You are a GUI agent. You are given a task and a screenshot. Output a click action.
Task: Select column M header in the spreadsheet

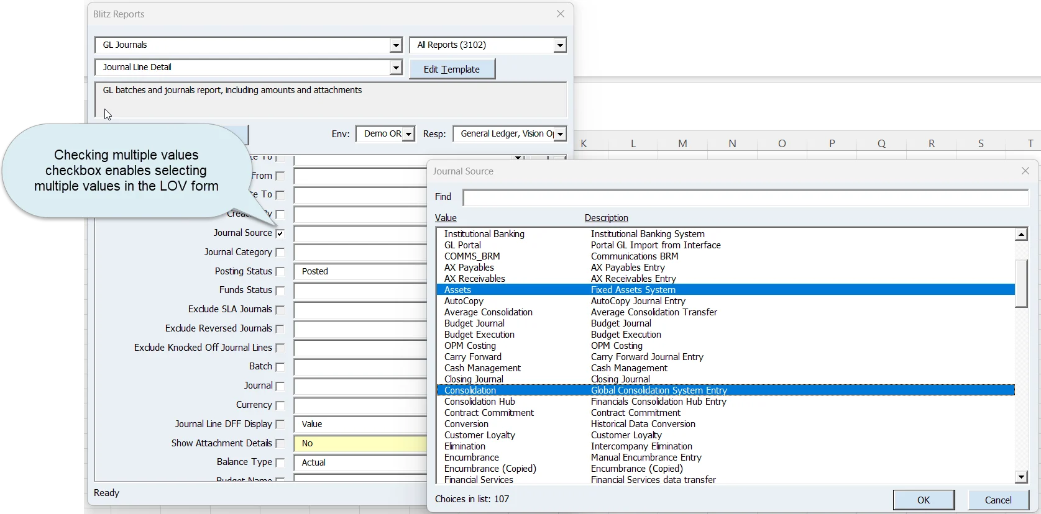click(x=682, y=143)
